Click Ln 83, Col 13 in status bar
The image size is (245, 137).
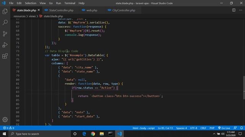click(x=165, y=128)
